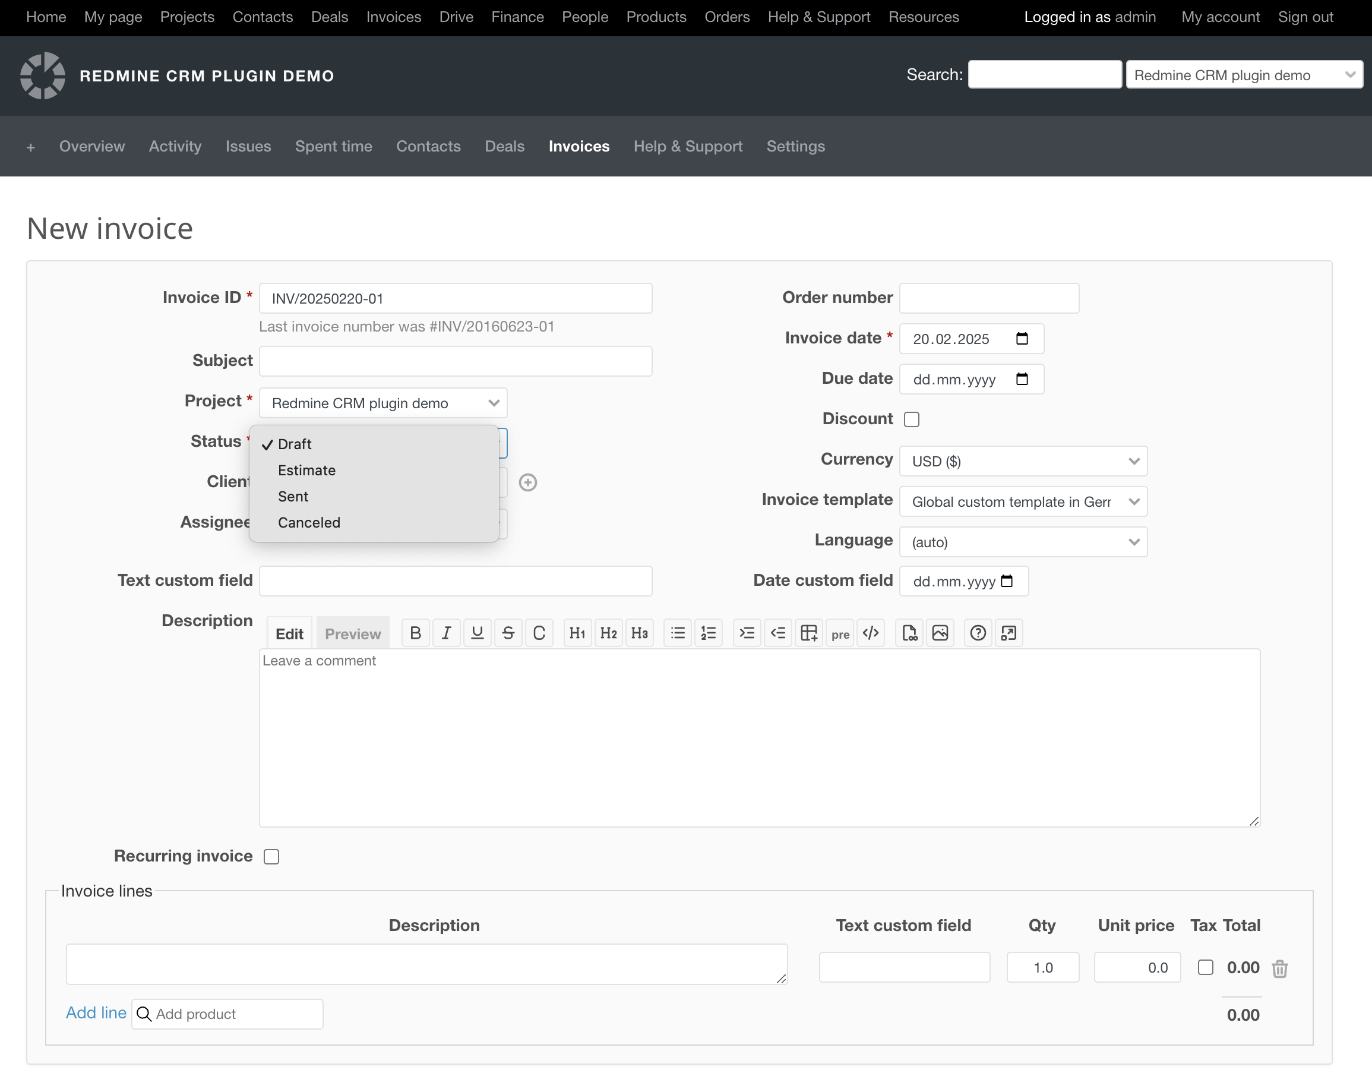1372x1073 pixels.
Task: Click the unordered list icon
Action: [677, 633]
